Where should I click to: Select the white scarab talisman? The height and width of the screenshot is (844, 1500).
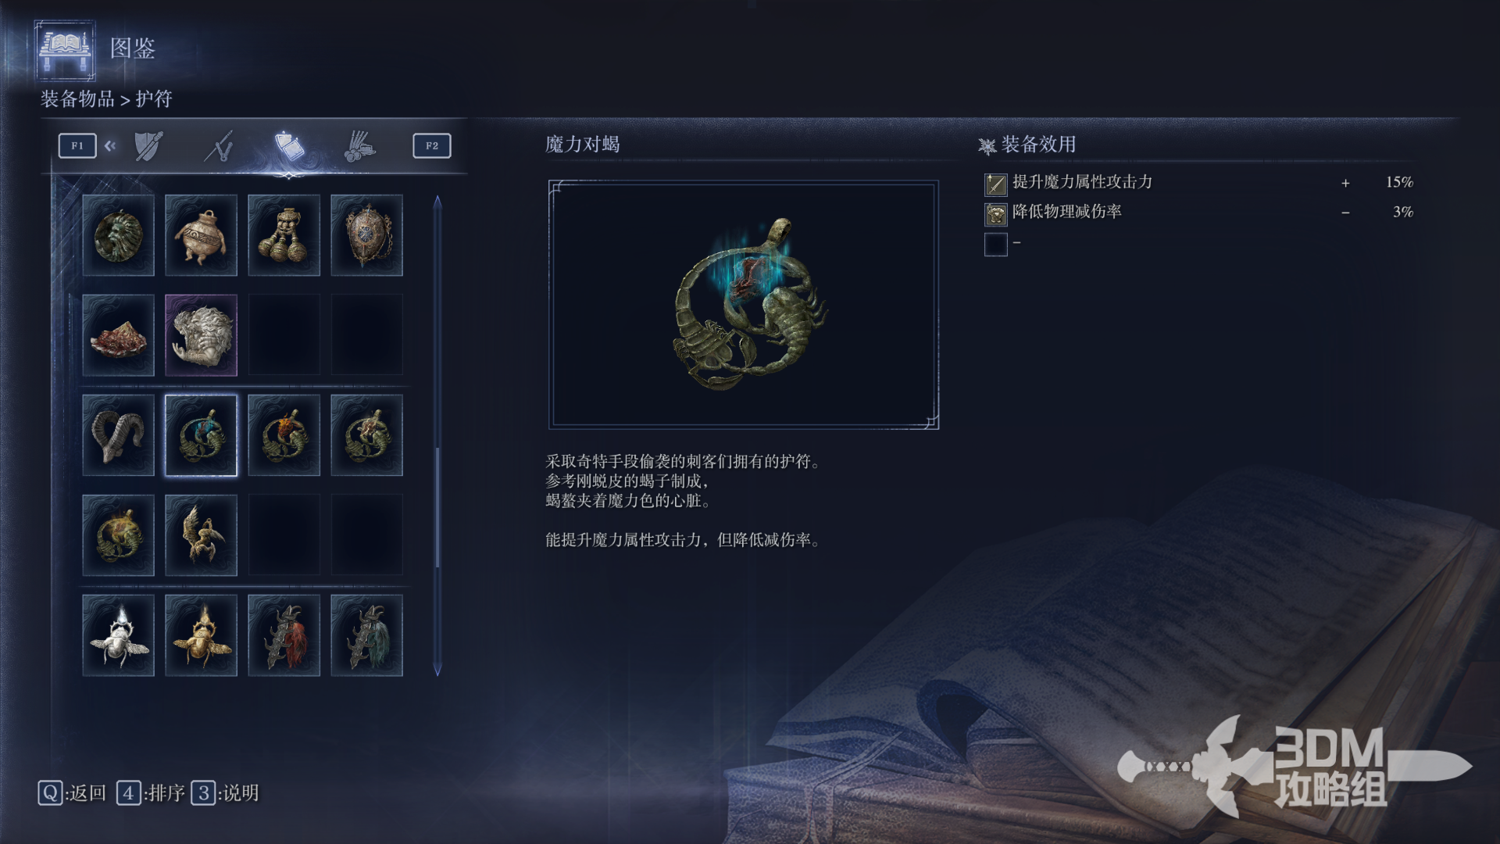(118, 635)
